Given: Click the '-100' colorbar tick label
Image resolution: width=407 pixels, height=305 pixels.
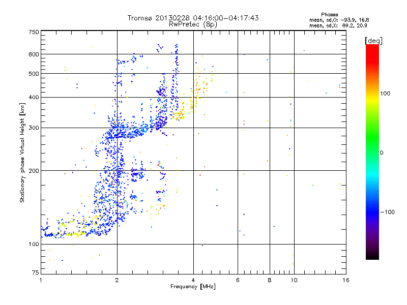Looking at the screenshot, I should pos(387,212).
